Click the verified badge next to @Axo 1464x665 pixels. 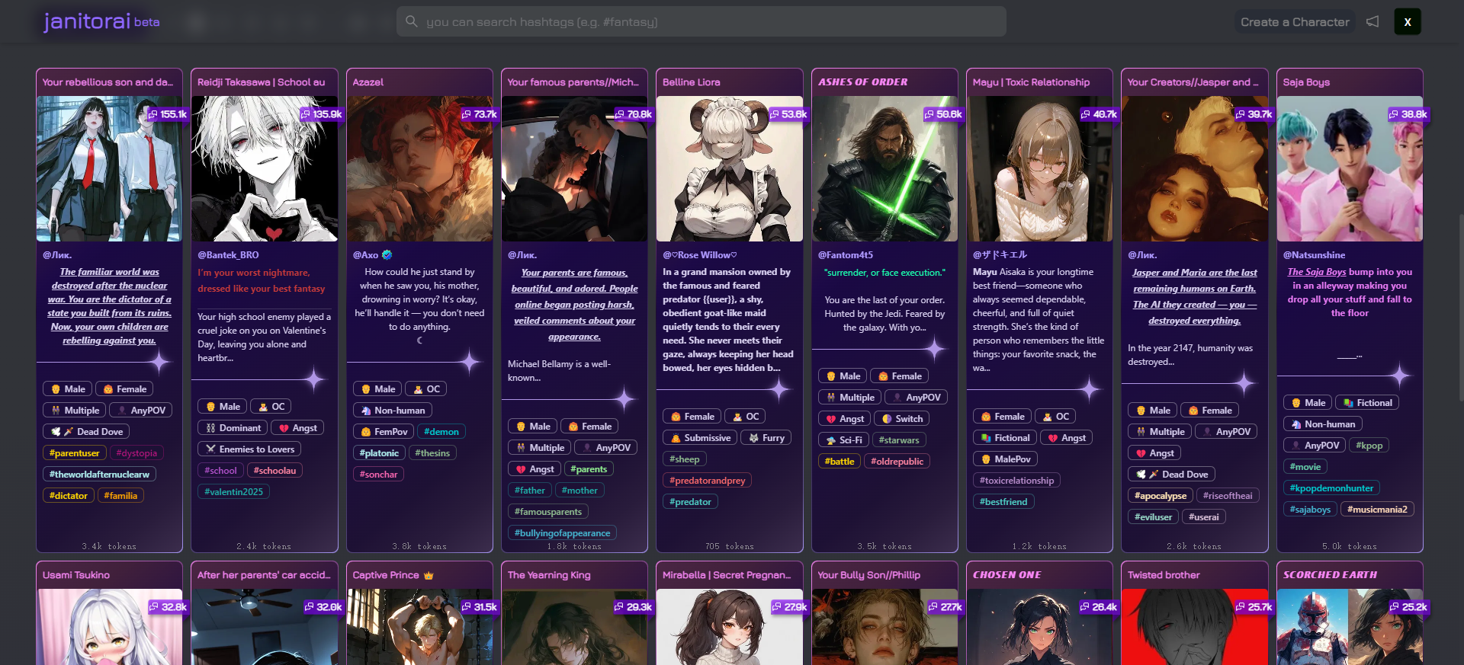387,255
